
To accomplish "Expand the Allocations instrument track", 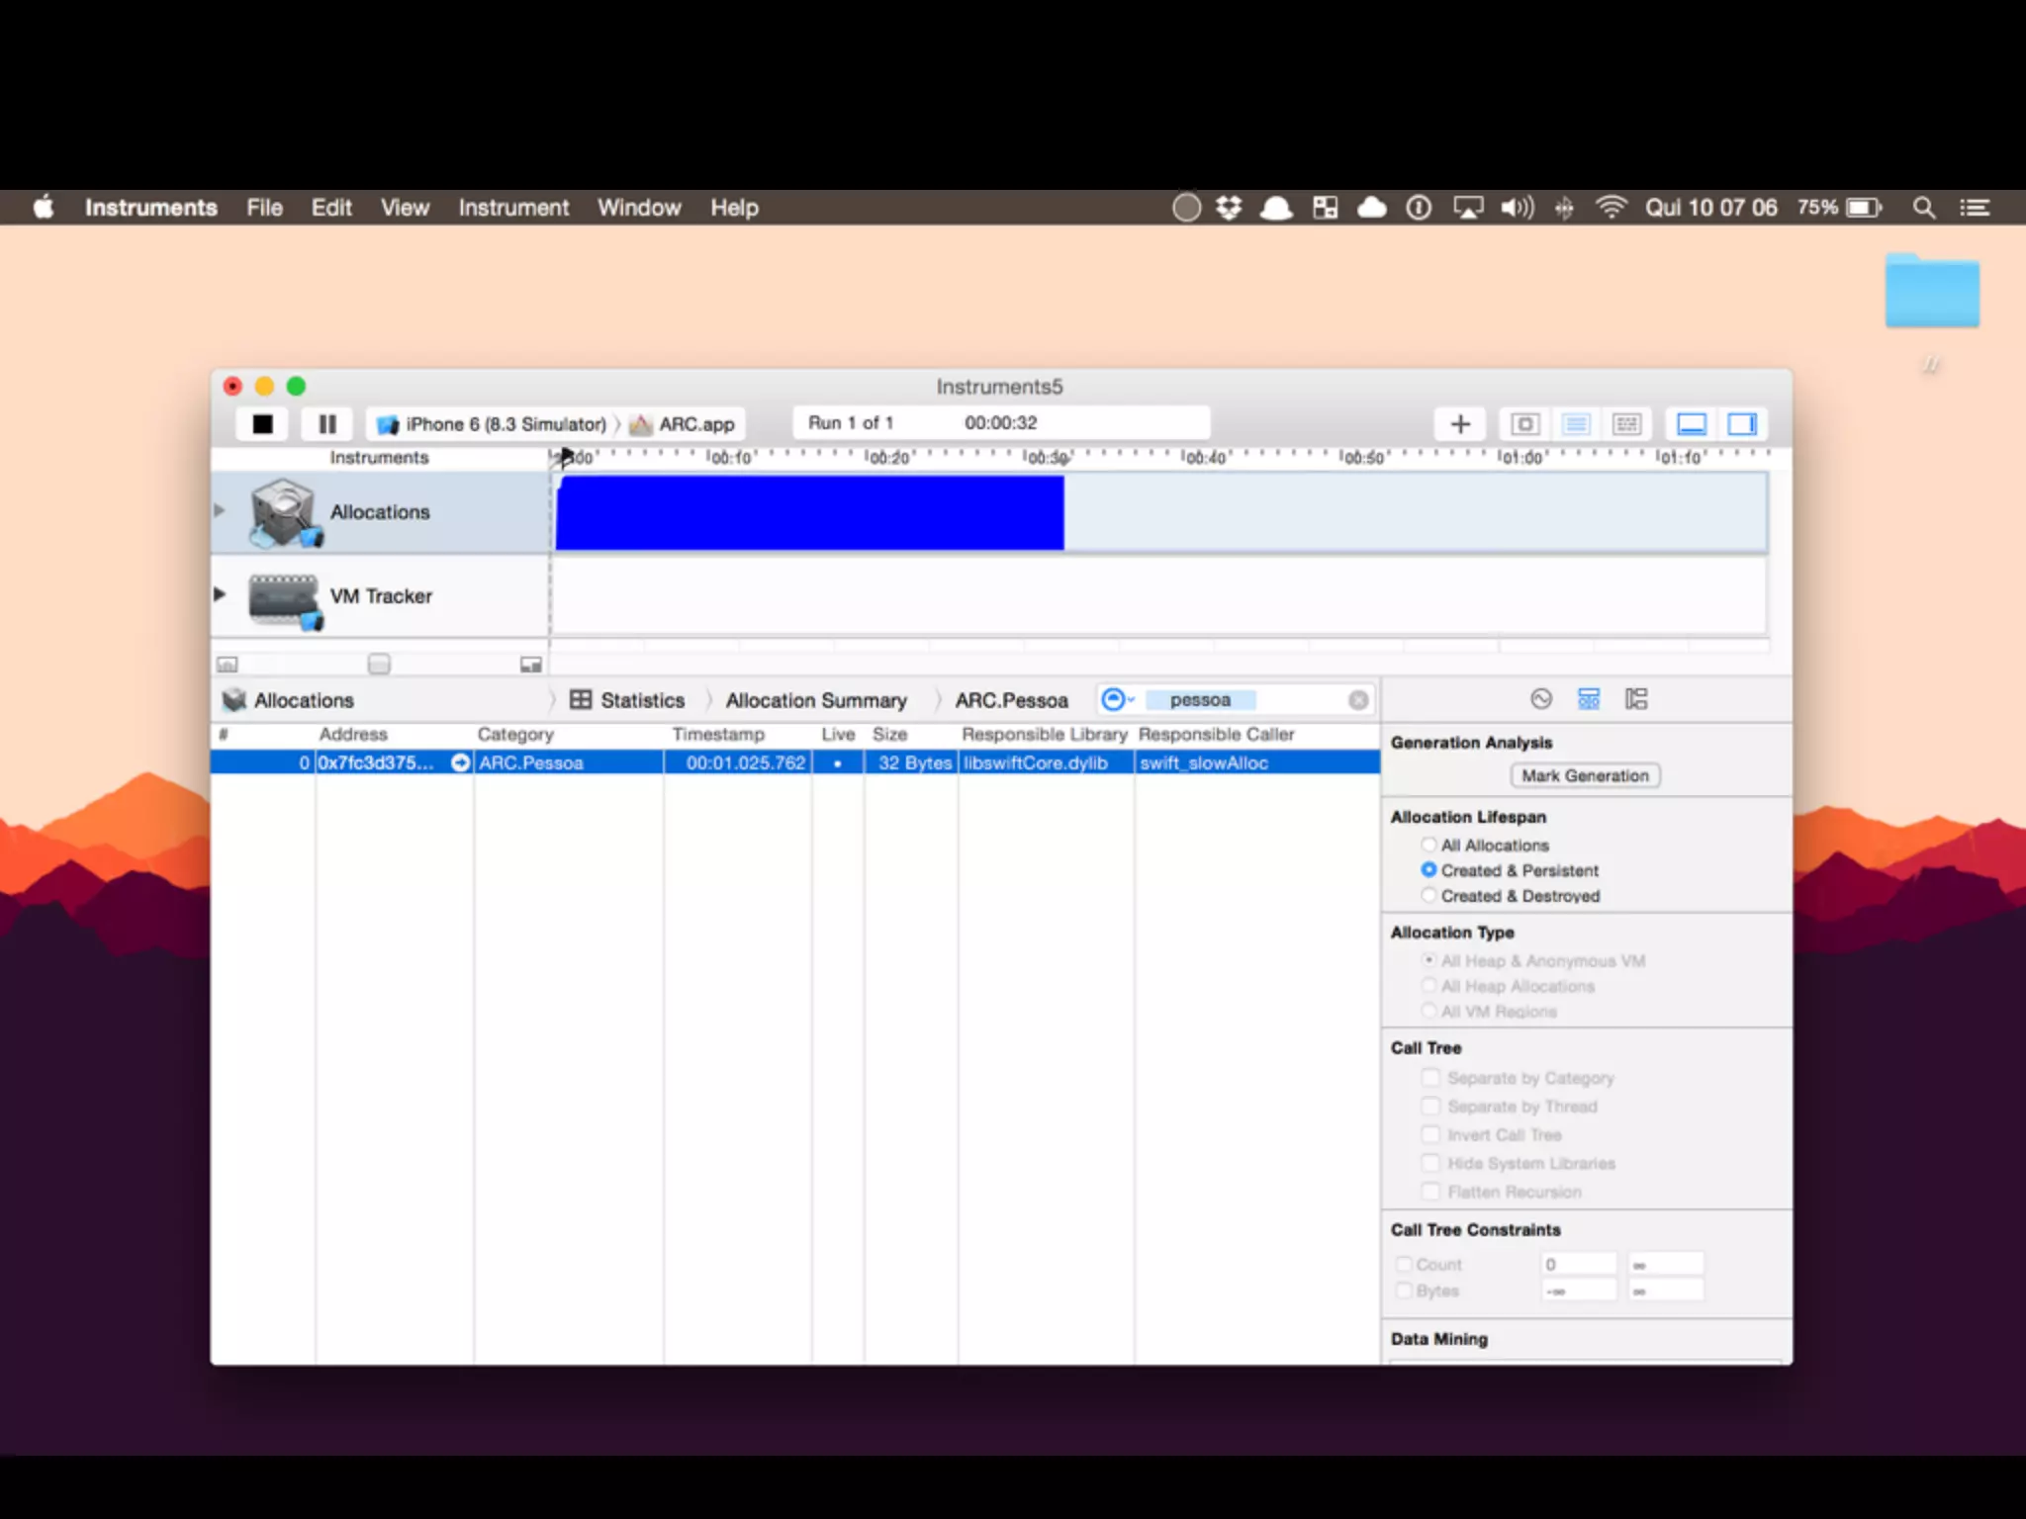I will click(220, 511).
